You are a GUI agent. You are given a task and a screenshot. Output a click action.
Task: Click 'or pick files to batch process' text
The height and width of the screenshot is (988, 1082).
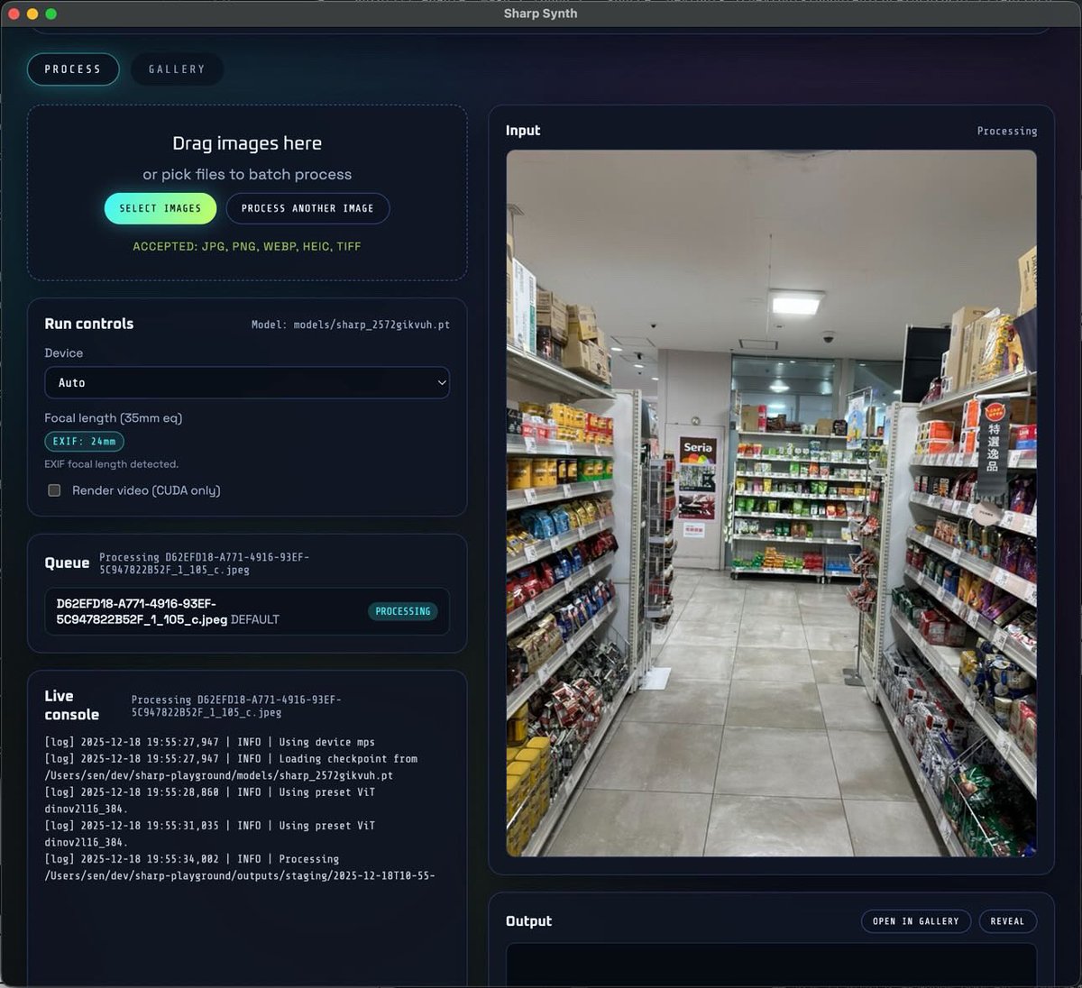click(x=247, y=175)
